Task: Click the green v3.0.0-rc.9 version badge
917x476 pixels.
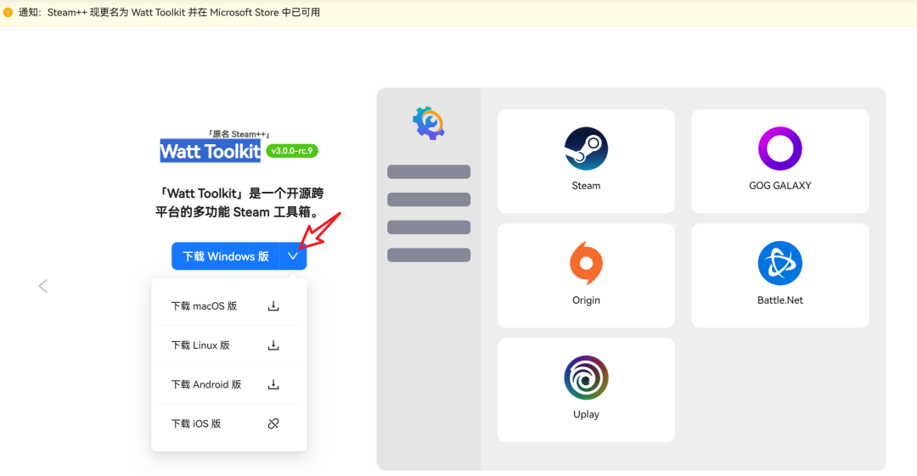Action: [292, 151]
